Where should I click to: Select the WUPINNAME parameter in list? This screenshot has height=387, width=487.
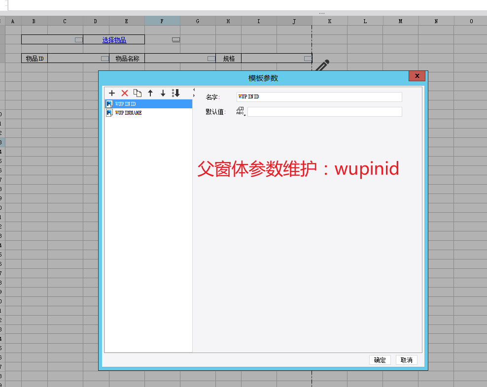tap(149, 113)
